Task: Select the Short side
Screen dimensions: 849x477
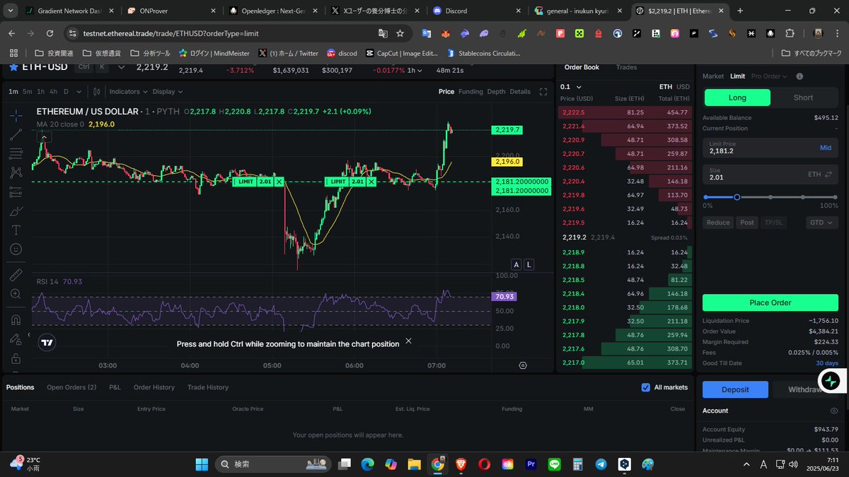Action: coord(803,98)
